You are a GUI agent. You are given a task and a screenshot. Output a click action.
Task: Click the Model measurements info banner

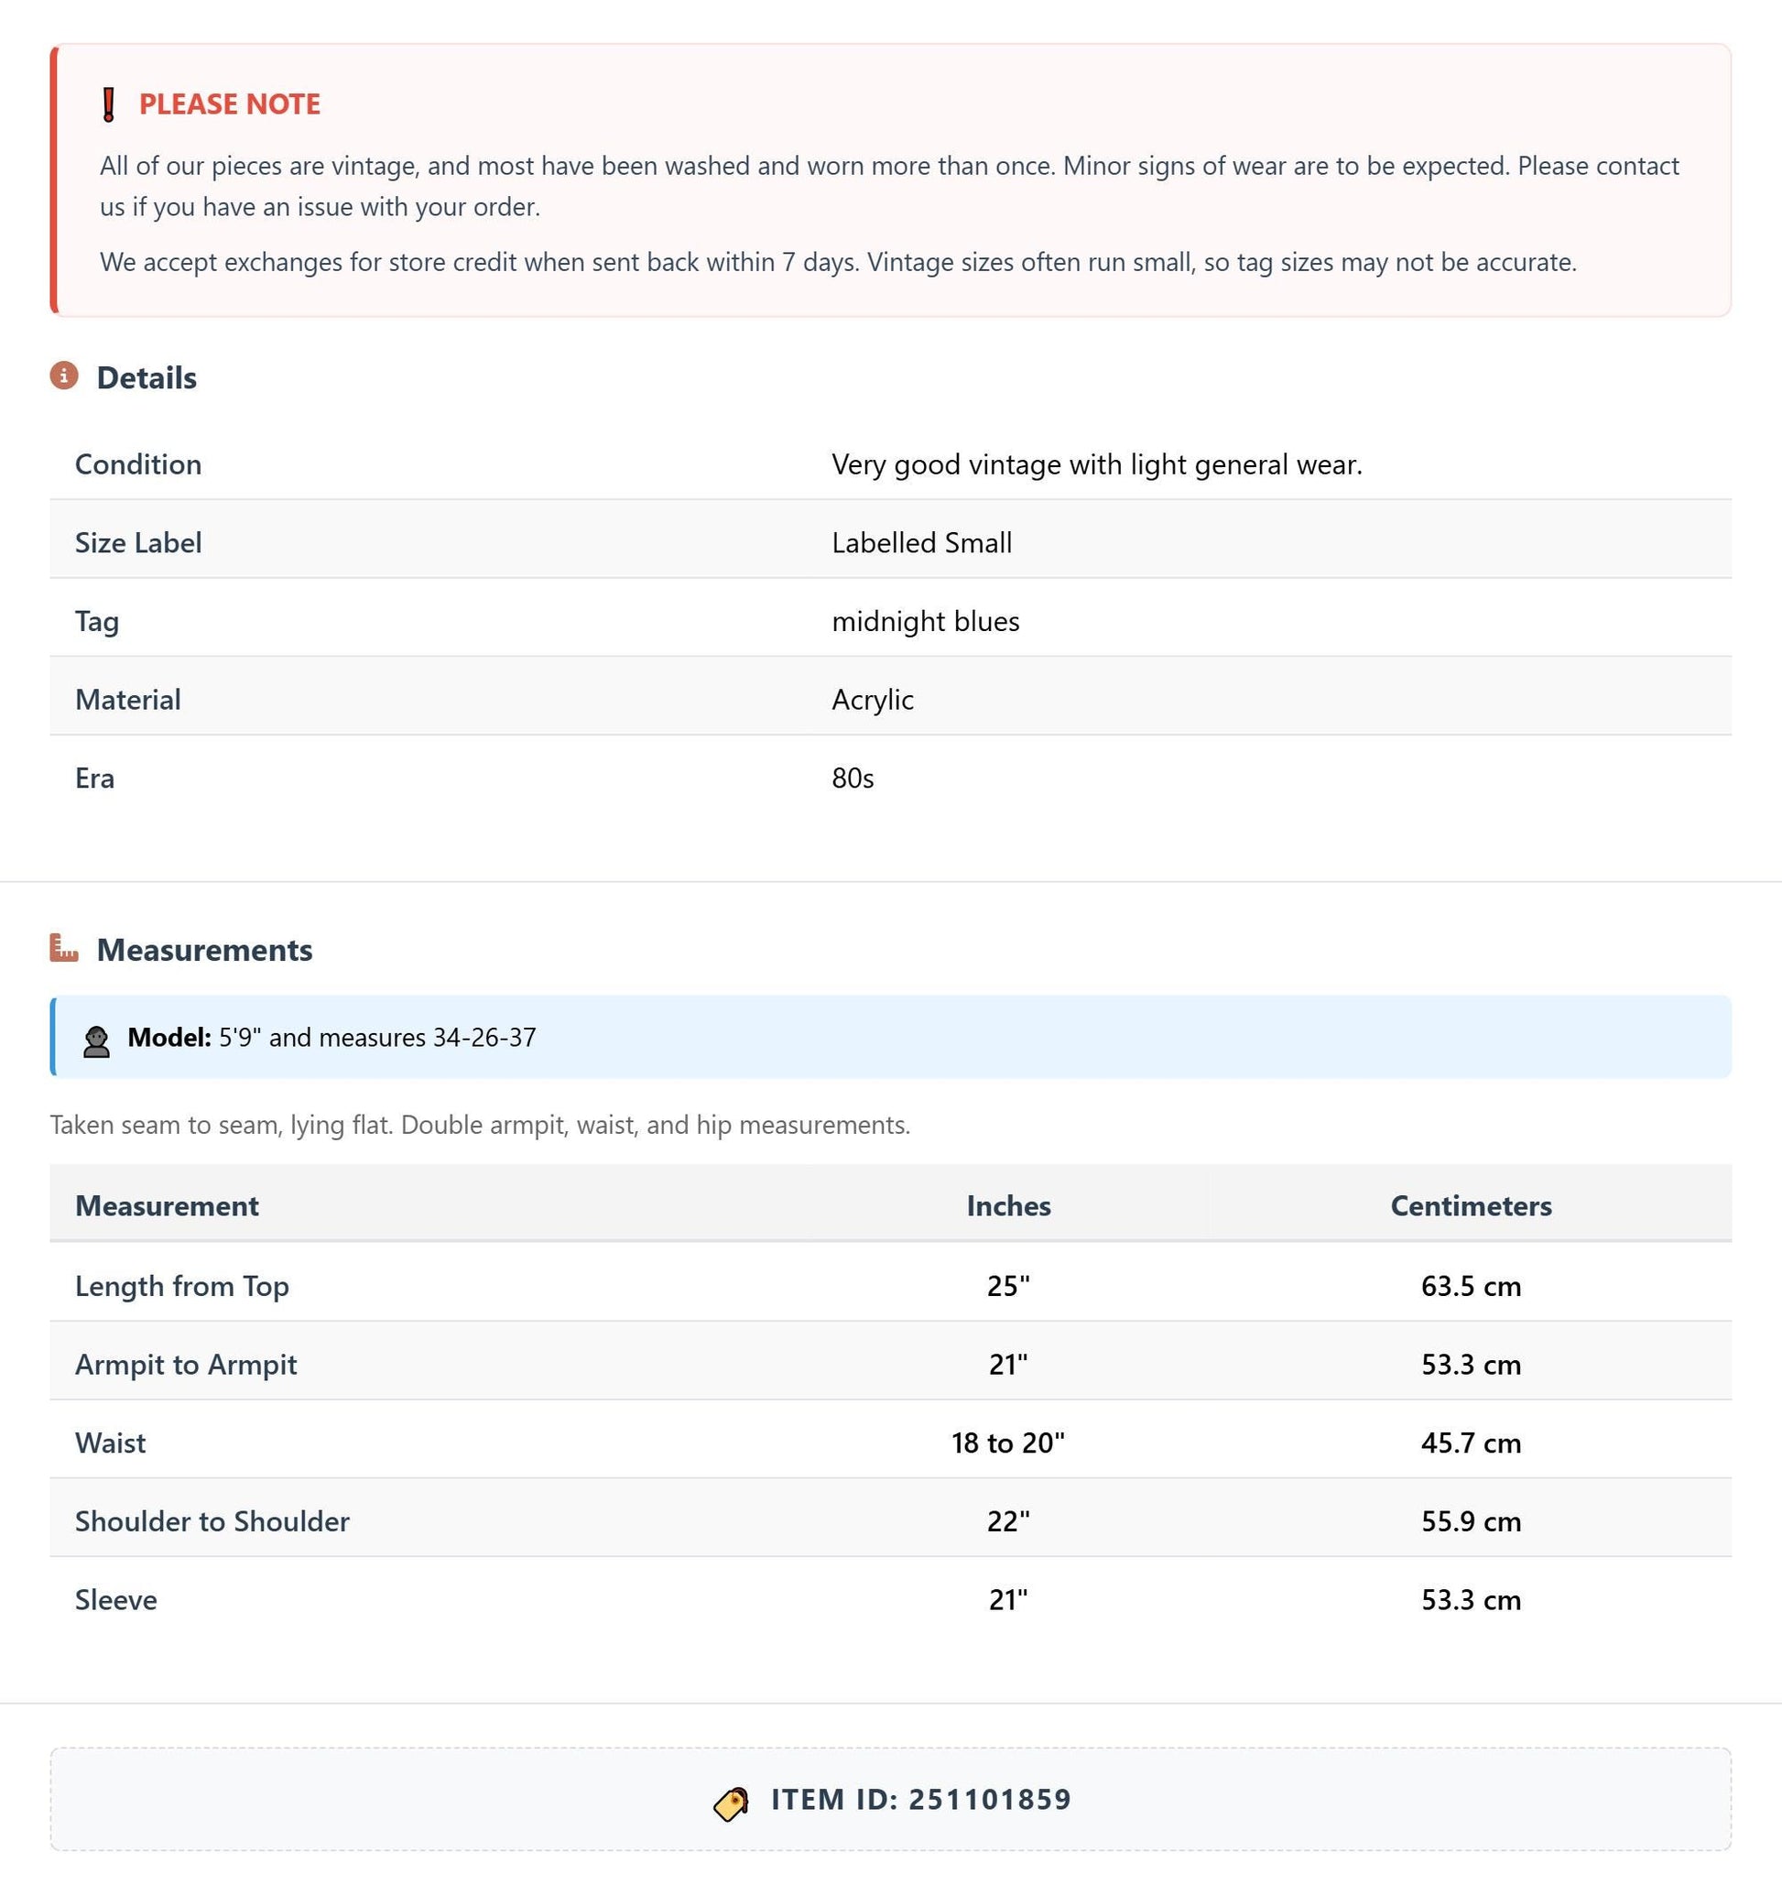(x=891, y=1037)
